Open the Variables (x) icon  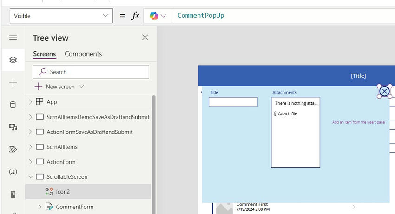pos(13,171)
